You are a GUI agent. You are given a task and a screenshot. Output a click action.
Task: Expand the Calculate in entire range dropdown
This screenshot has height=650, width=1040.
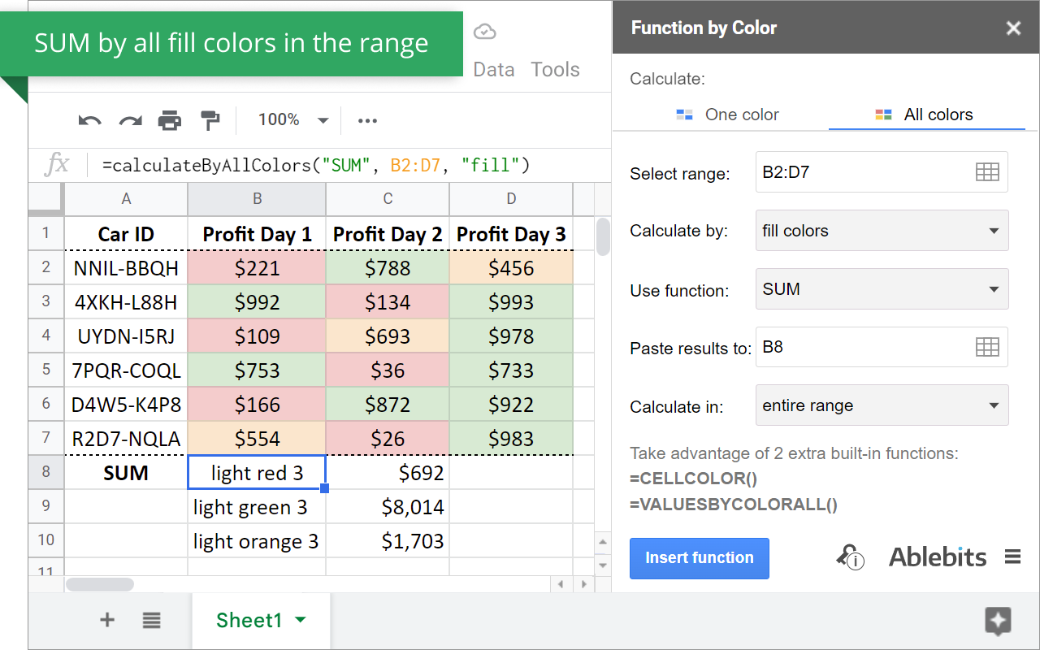pyautogui.click(x=882, y=405)
